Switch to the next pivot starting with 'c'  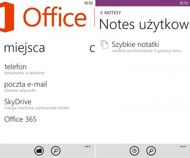92,48
